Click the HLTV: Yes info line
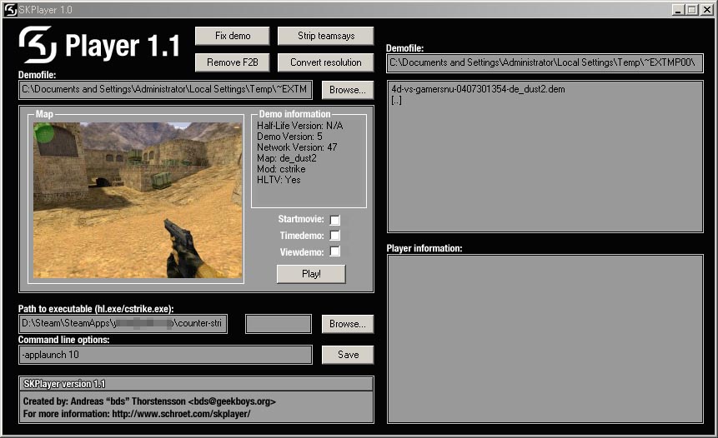The height and width of the screenshot is (438, 718). pyautogui.click(x=279, y=180)
